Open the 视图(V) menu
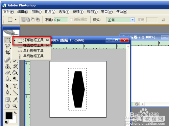The width and height of the screenshot is (169, 126). point(92,12)
